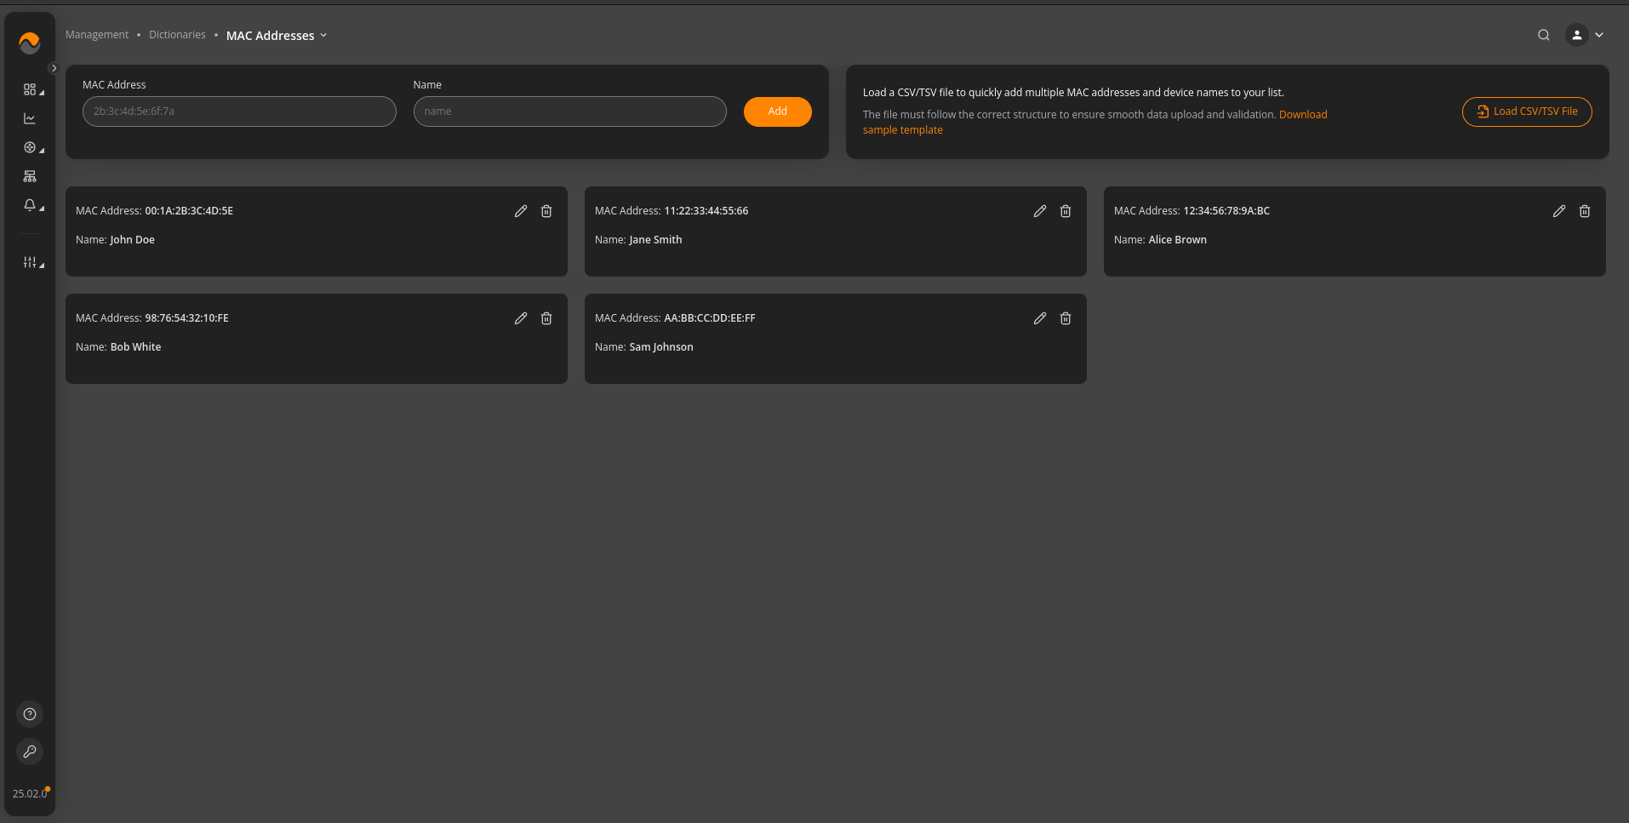Open the settings sliders icon in the sidebar
This screenshot has height=823, width=1629.
click(x=30, y=262)
